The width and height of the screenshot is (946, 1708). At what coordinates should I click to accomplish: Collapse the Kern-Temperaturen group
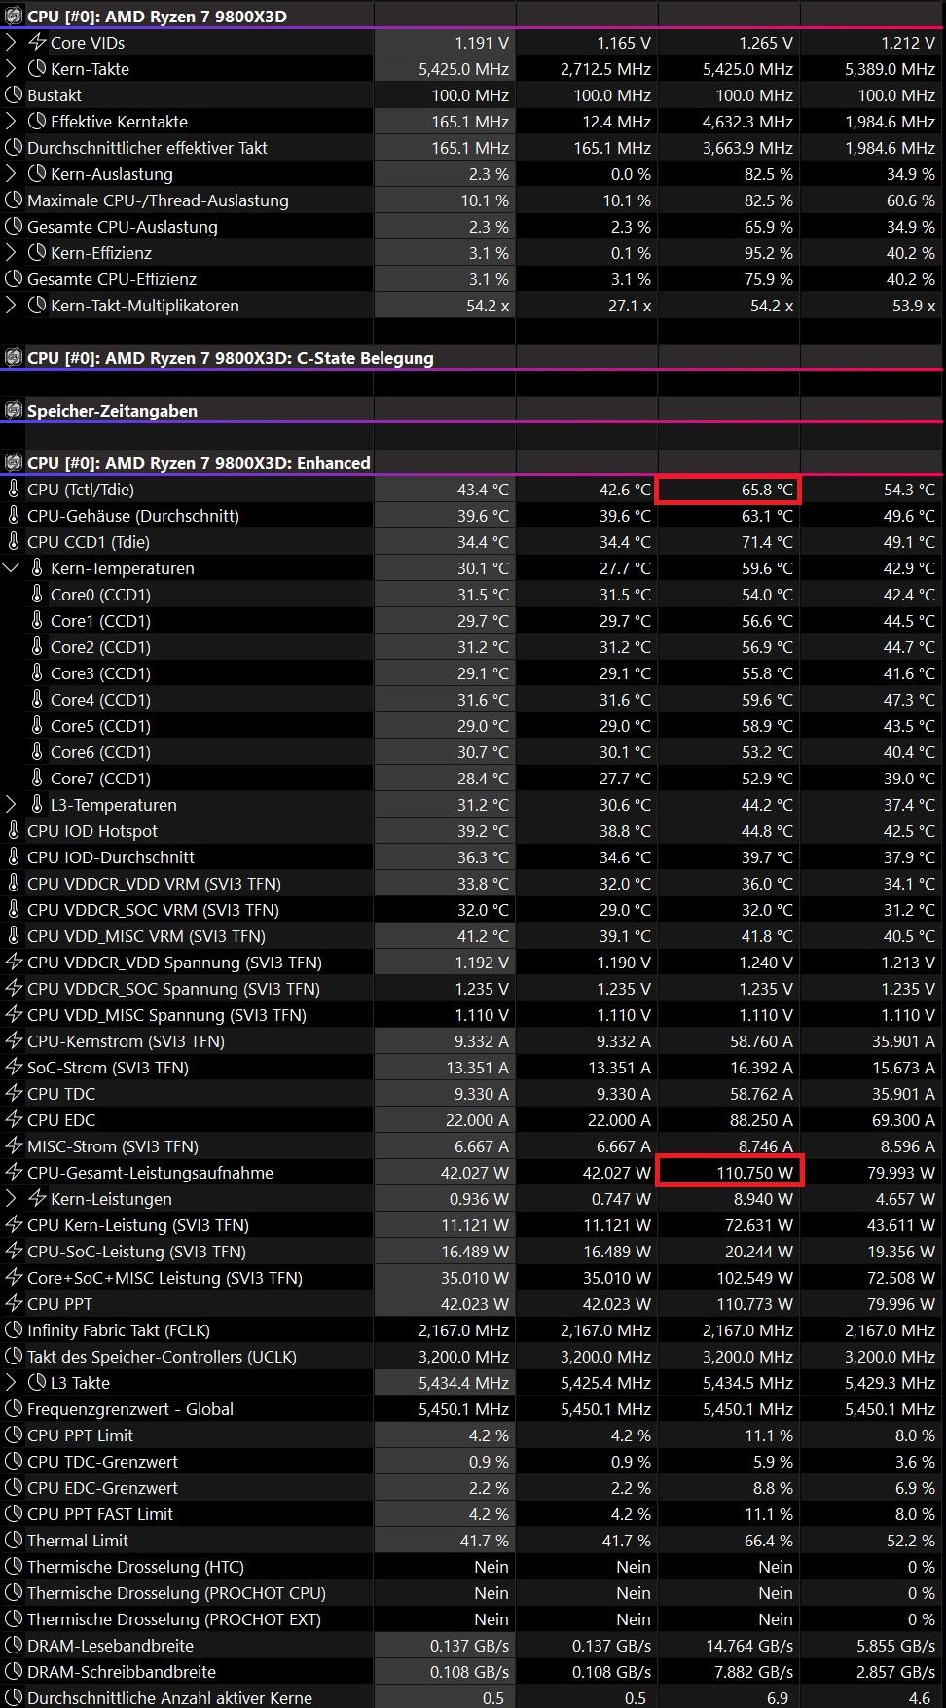click(x=11, y=568)
